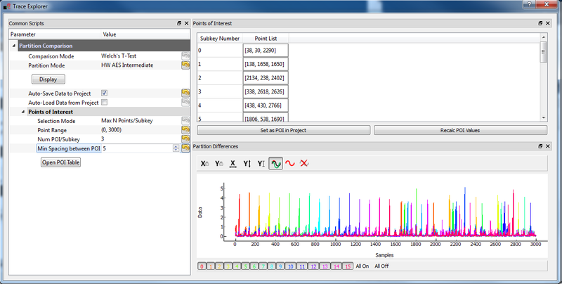This screenshot has height=284, width=562.
Task: Toggle subkey 10 trace button
Action: (290, 266)
